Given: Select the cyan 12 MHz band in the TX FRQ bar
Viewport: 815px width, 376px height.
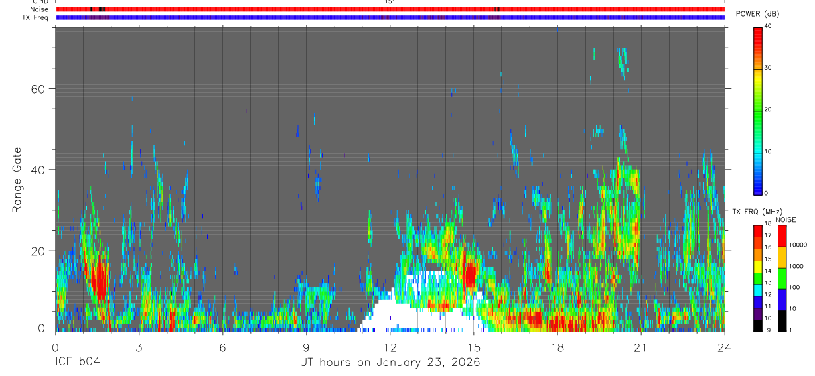Looking at the screenshot, I should [757, 290].
